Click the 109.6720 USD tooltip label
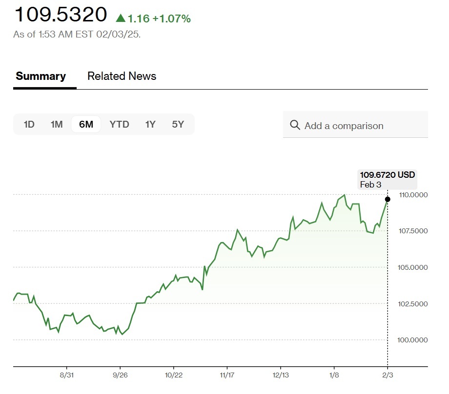Screen dimensions: 449x394 click(x=387, y=175)
